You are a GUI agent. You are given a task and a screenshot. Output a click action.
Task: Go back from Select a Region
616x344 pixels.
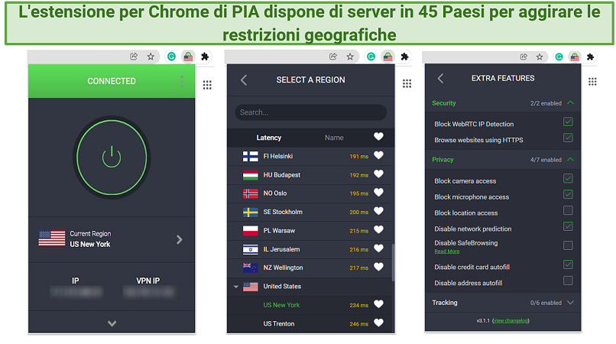click(244, 80)
